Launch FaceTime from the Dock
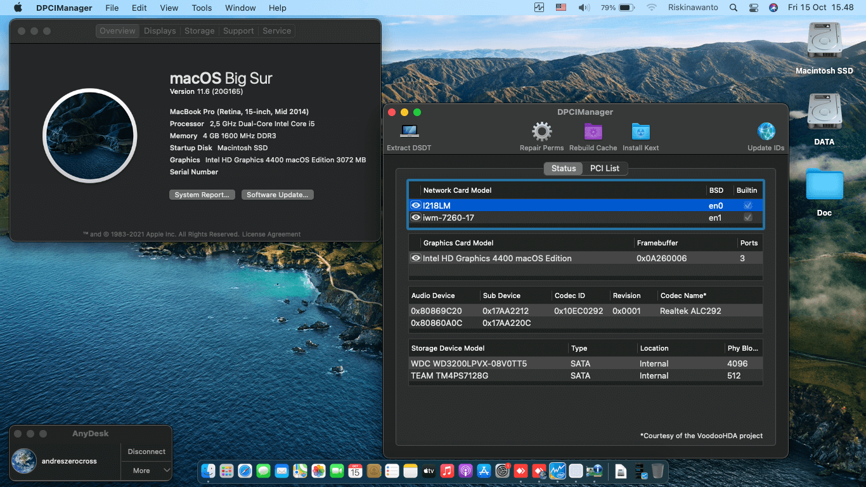The image size is (866, 487). point(337,471)
